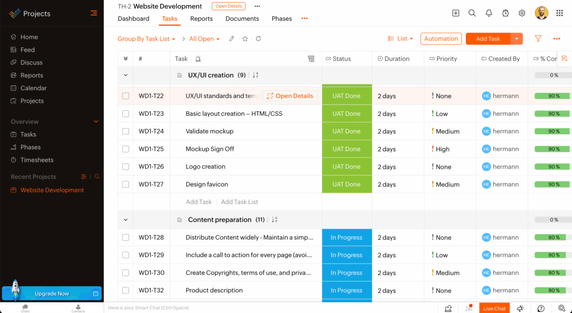This screenshot has height=313, width=572.
Task: Open Timesheets in sidebar
Action: click(x=37, y=160)
